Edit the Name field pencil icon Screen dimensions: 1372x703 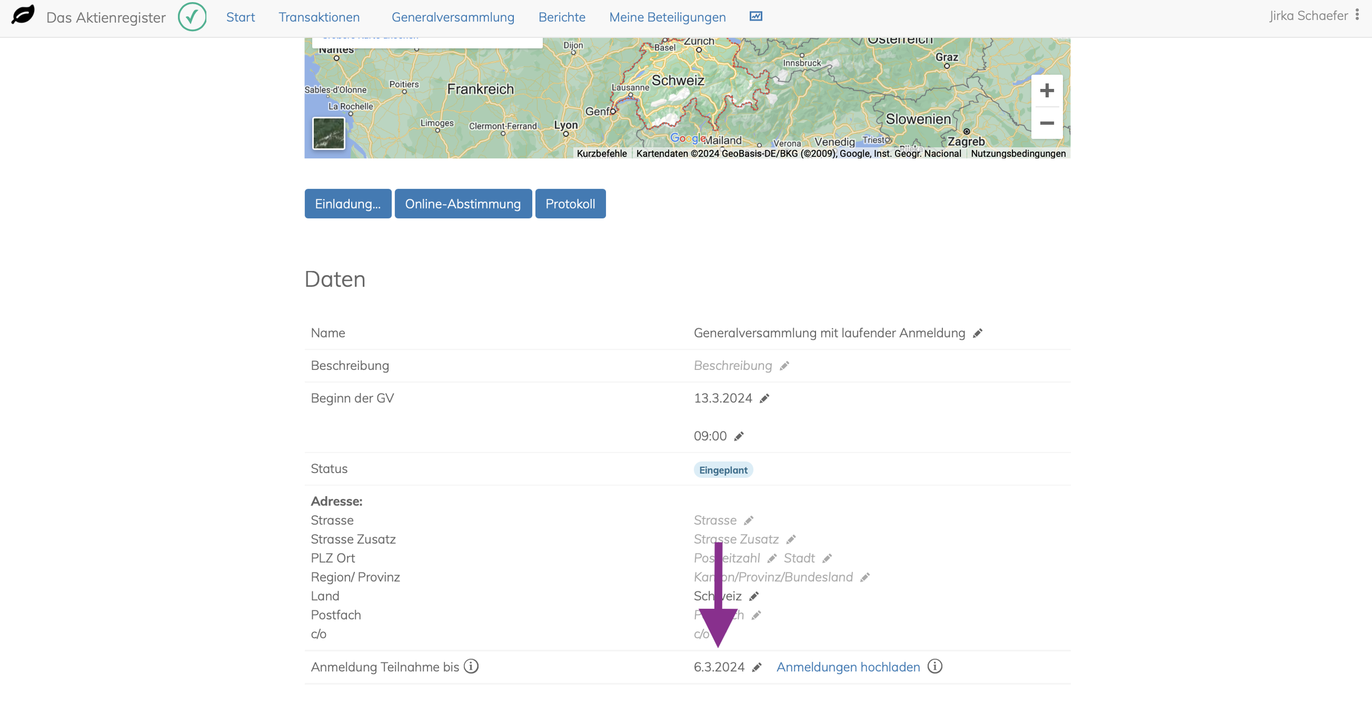pyautogui.click(x=977, y=333)
